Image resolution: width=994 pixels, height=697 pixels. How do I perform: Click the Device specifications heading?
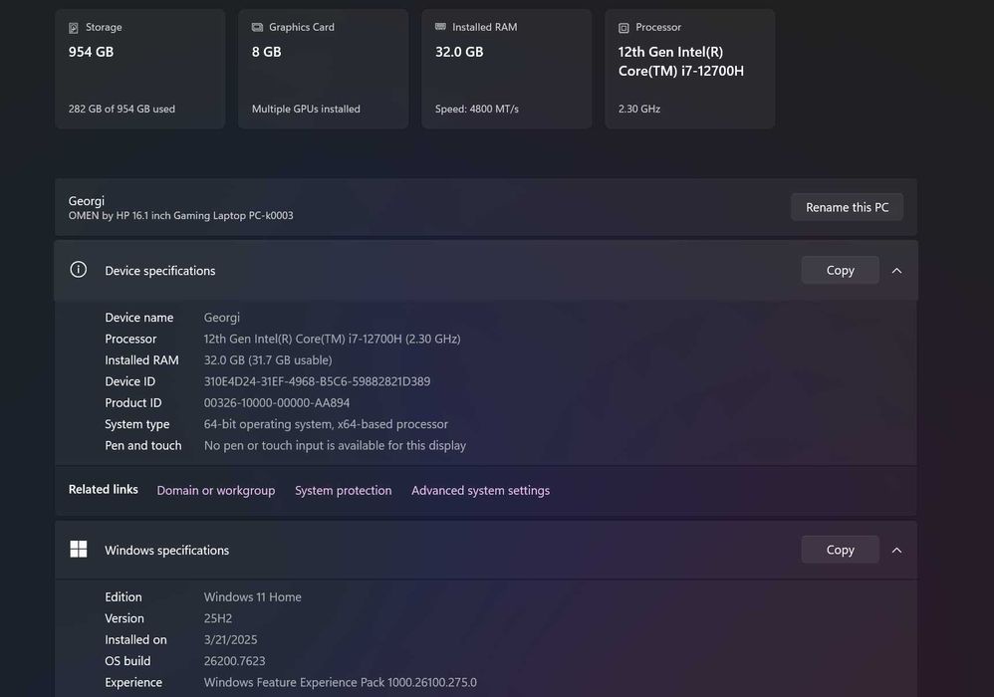coord(159,271)
